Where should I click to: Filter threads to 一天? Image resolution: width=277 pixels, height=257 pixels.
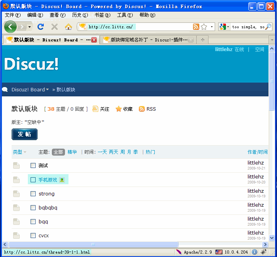[102, 152]
